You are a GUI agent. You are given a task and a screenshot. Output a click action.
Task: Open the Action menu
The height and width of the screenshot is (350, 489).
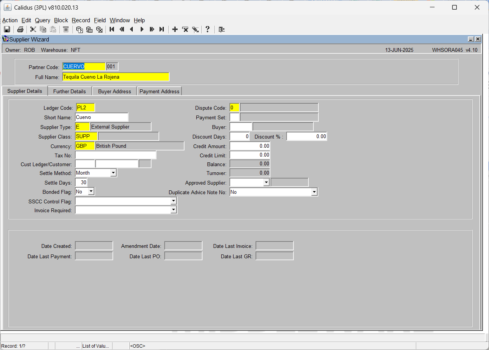pos(10,20)
